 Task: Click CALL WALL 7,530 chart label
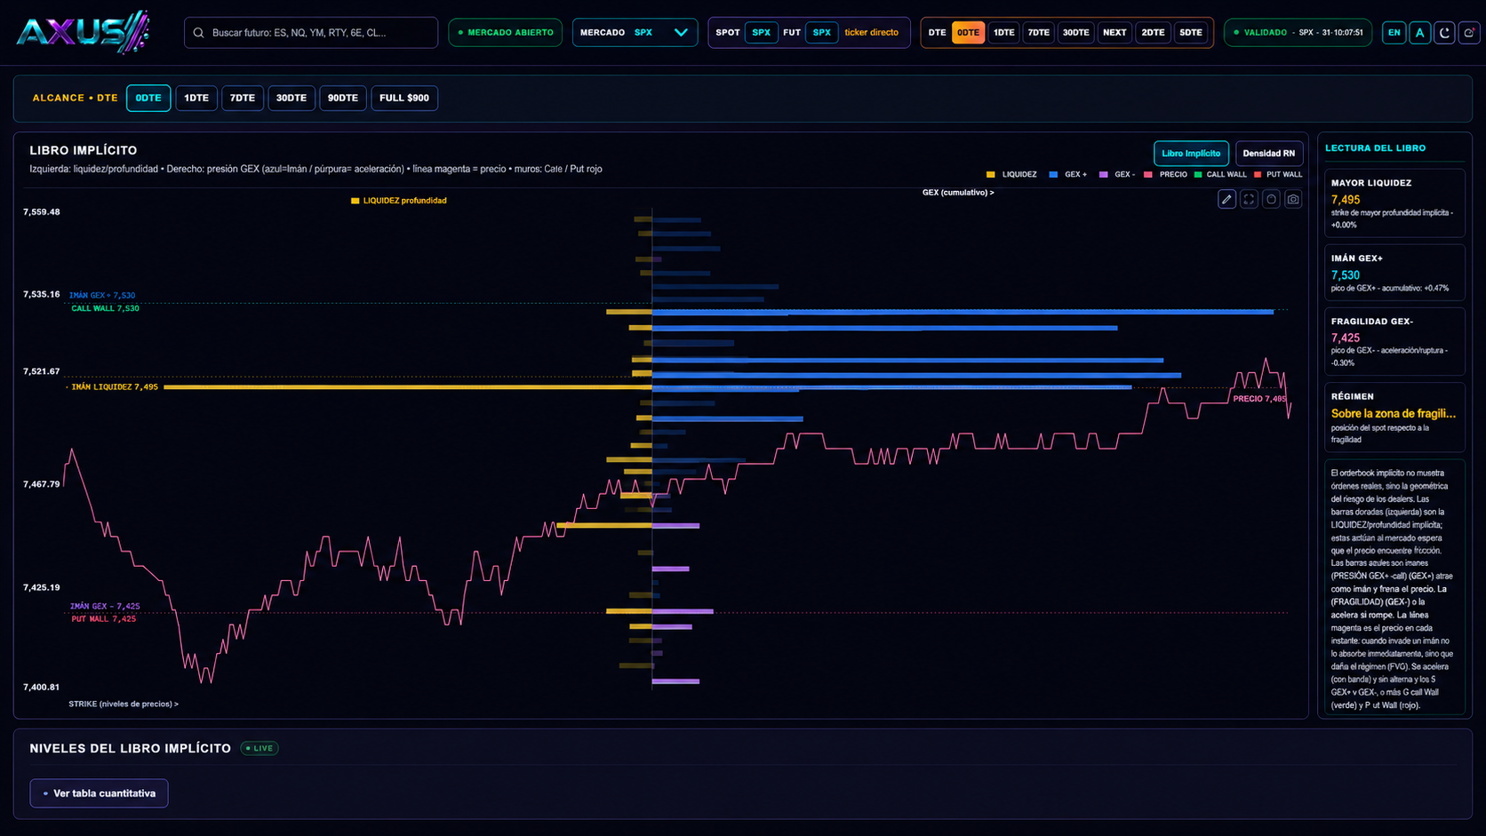(105, 308)
